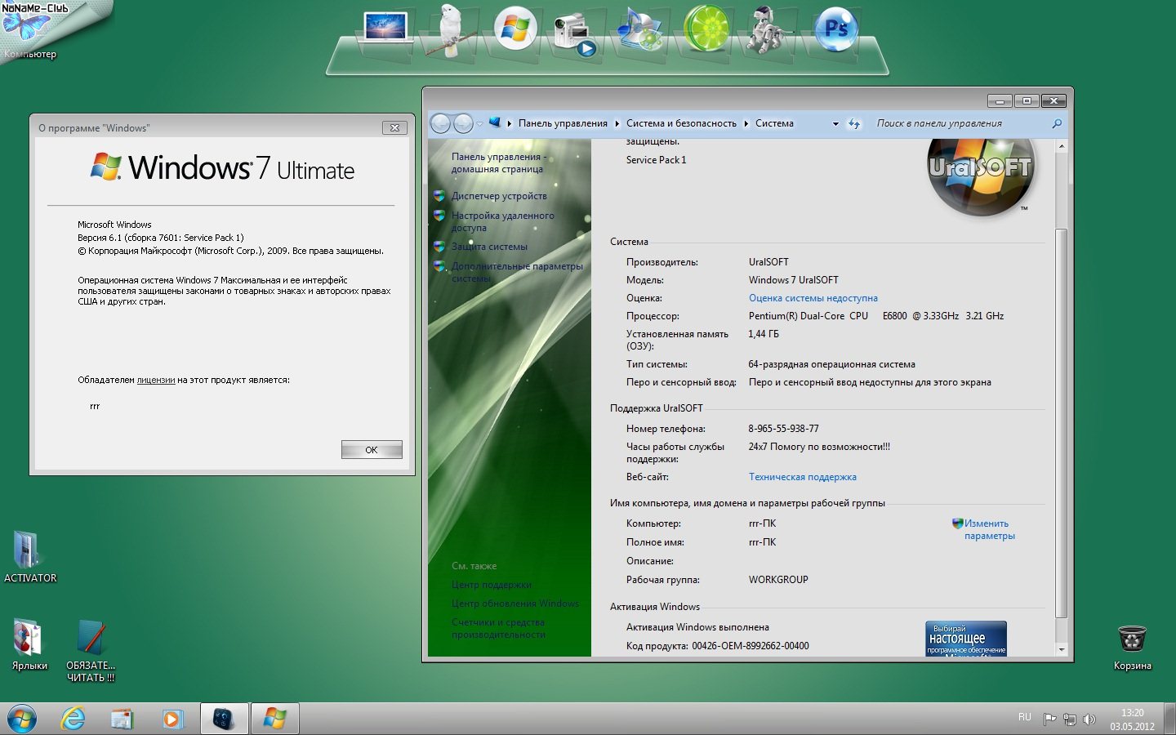This screenshot has width=1176, height=735.
Task: Open the white parrot dock icon
Action: (450, 31)
